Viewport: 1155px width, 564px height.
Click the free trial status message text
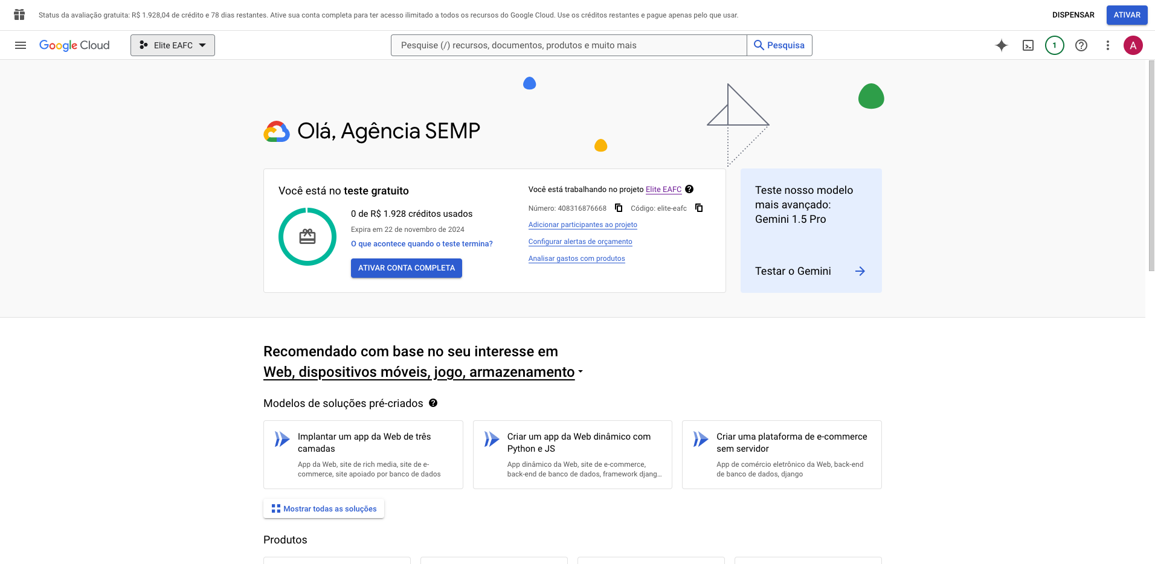[x=388, y=15]
